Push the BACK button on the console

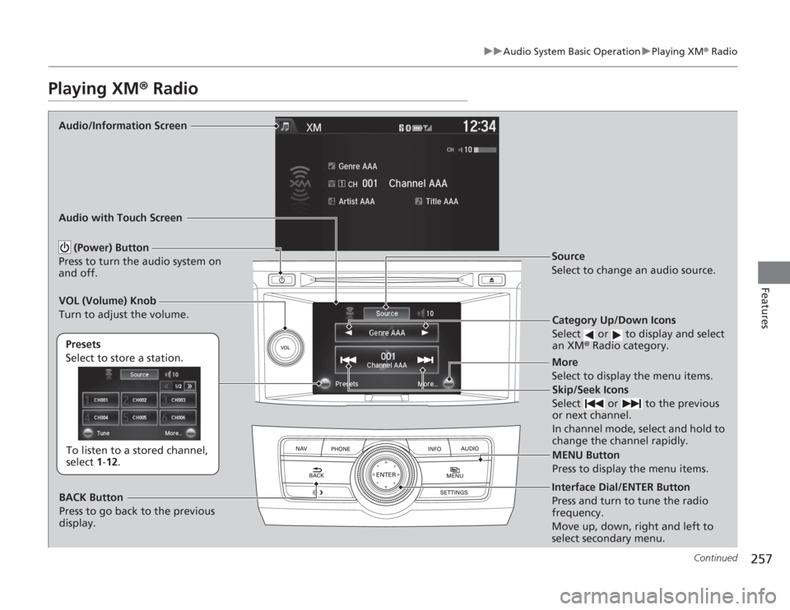coord(316,472)
